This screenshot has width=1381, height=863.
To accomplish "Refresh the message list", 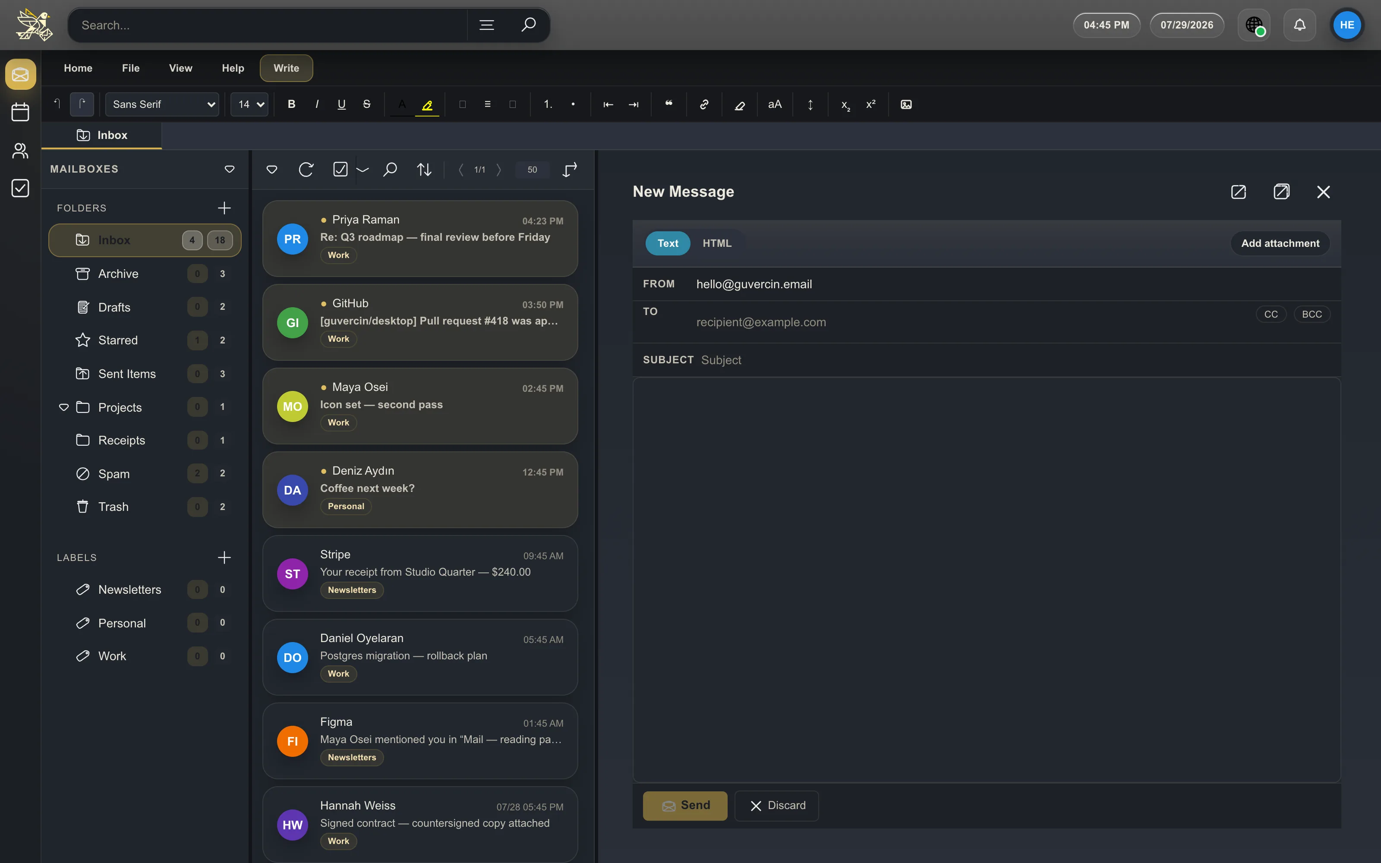I will pyautogui.click(x=306, y=170).
